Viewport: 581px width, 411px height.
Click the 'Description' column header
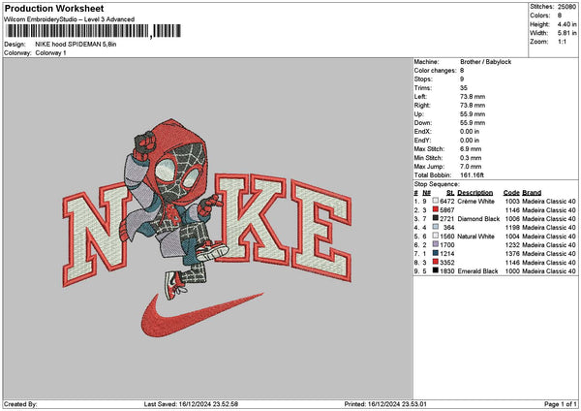[475, 193]
